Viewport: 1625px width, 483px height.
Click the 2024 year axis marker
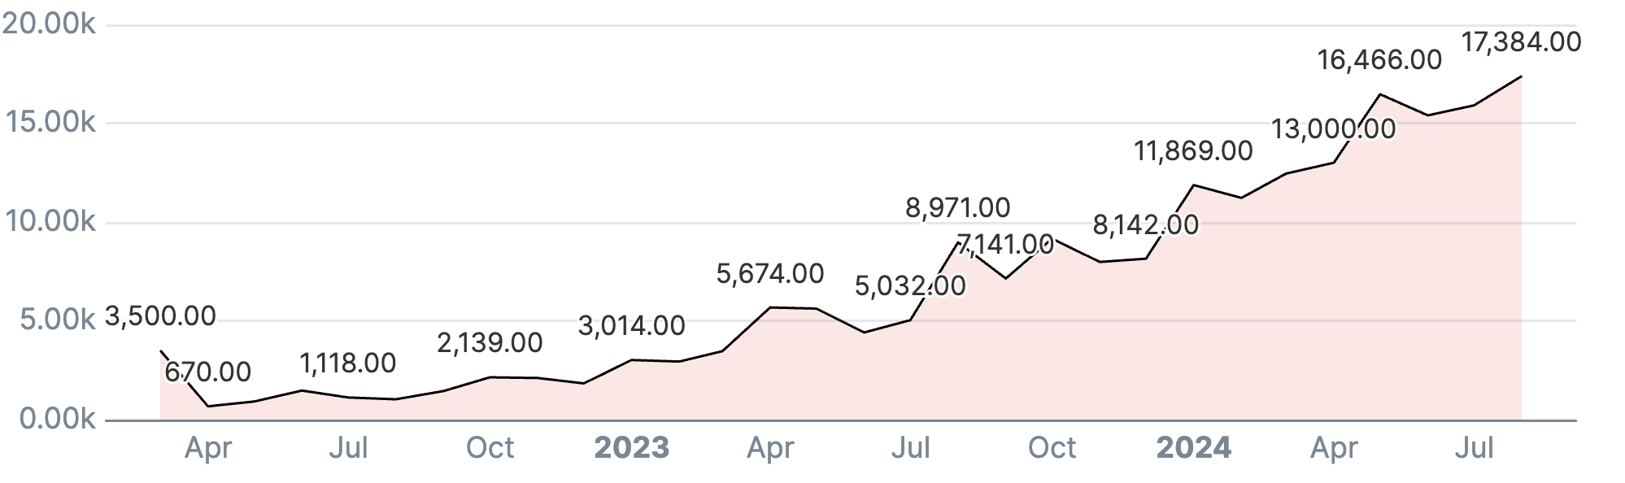point(1193,448)
